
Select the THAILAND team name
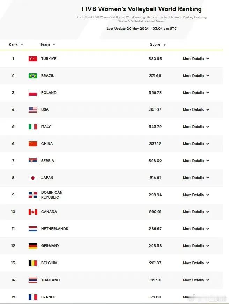51,280
